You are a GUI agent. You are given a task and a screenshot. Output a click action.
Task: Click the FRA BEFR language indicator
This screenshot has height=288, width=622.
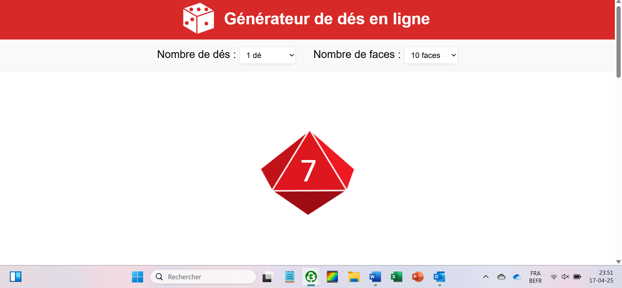click(x=535, y=277)
